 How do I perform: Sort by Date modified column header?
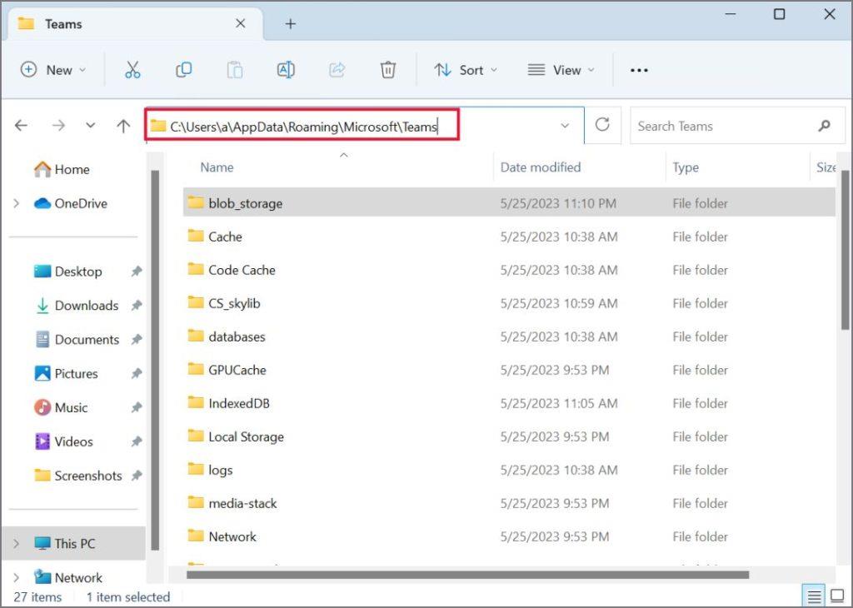point(540,167)
